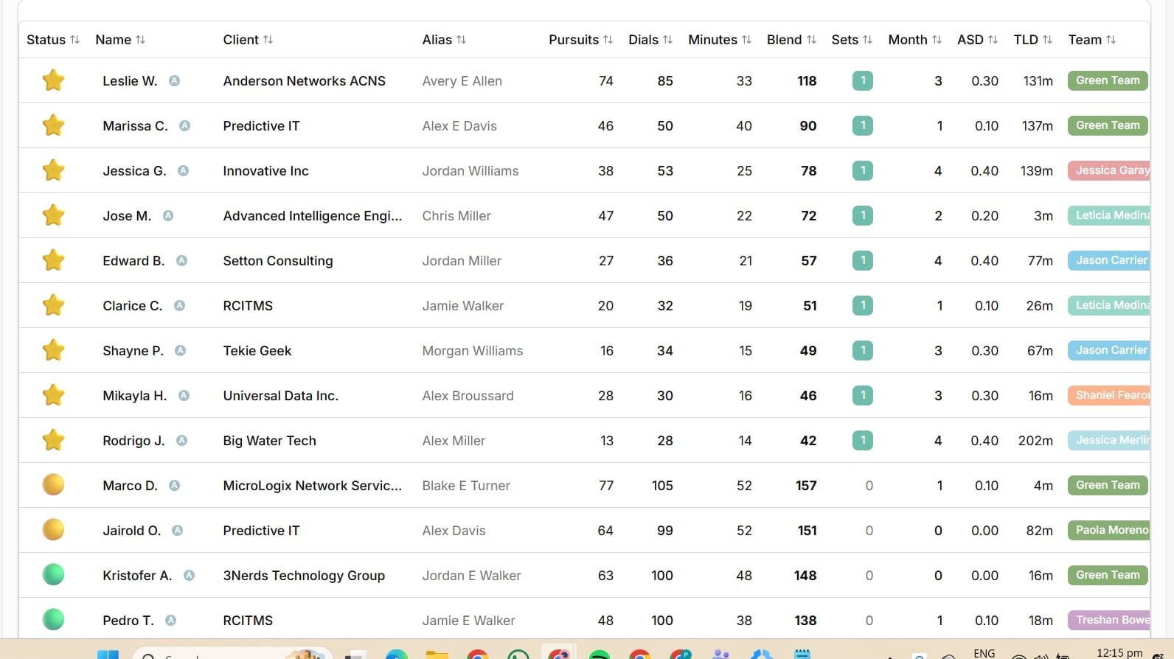This screenshot has width=1174, height=659.
Task: Click the "A" badge beside Marissa C.
Action: (x=184, y=126)
